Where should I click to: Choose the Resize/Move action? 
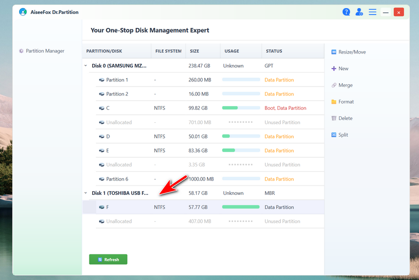pyautogui.click(x=349, y=52)
